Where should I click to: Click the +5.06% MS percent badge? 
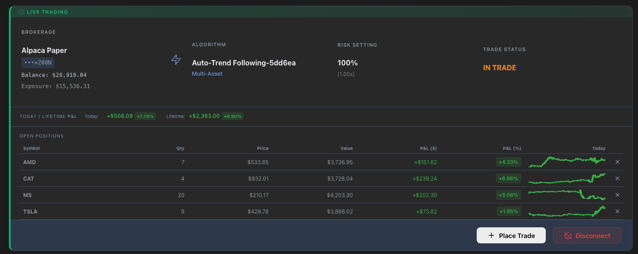pos(508,195)
